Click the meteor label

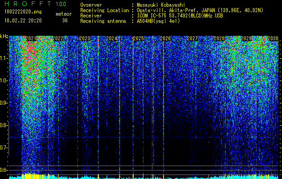pos(64,14)
